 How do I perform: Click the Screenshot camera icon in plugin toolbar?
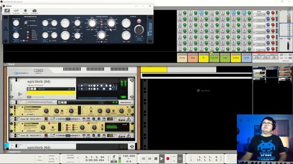pos(34,11)
